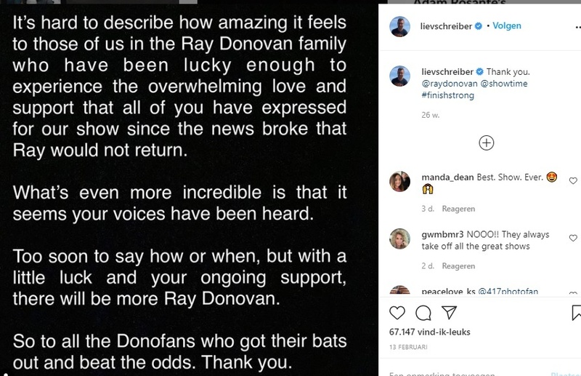Open manda_dean's profile avatar
581x376 pixels.
(399, 182)
